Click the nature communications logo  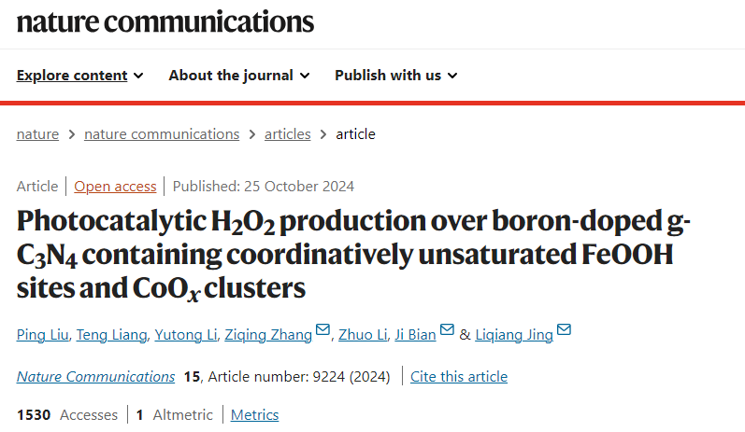[x=165, y=21]
